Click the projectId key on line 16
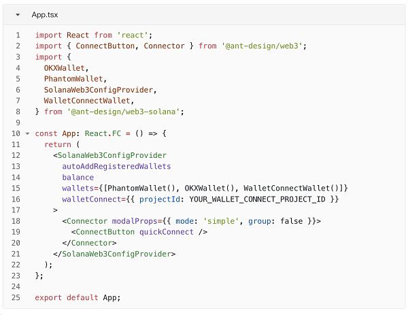Image resolution: width=408 pixels, height=315 pixels. coord(160,199)
